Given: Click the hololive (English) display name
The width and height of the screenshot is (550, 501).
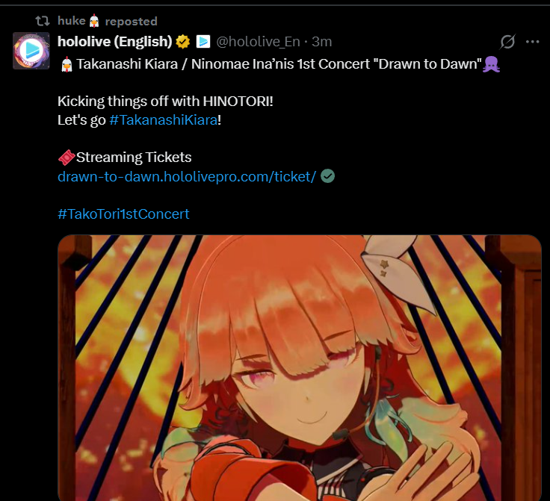Looking at the screenshot, I should (114, 42).
